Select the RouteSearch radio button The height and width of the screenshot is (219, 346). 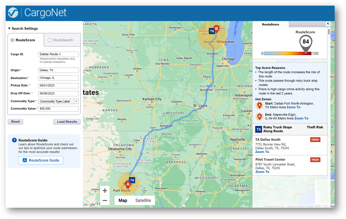pos(49,40)
